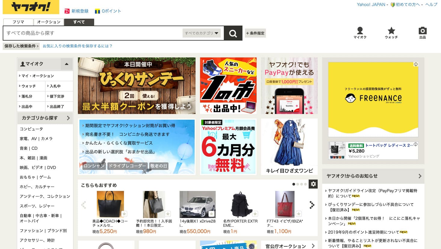Viewport: 441px width, 249px height.
Task: Open the BMW X1 xDrive28 car listing image
Action: pos(198,204)
